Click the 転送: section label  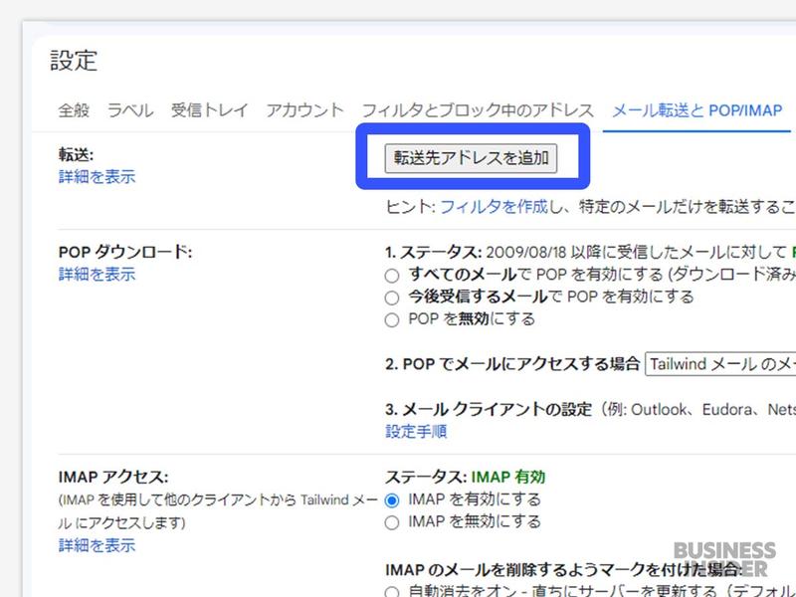point(77,154)
